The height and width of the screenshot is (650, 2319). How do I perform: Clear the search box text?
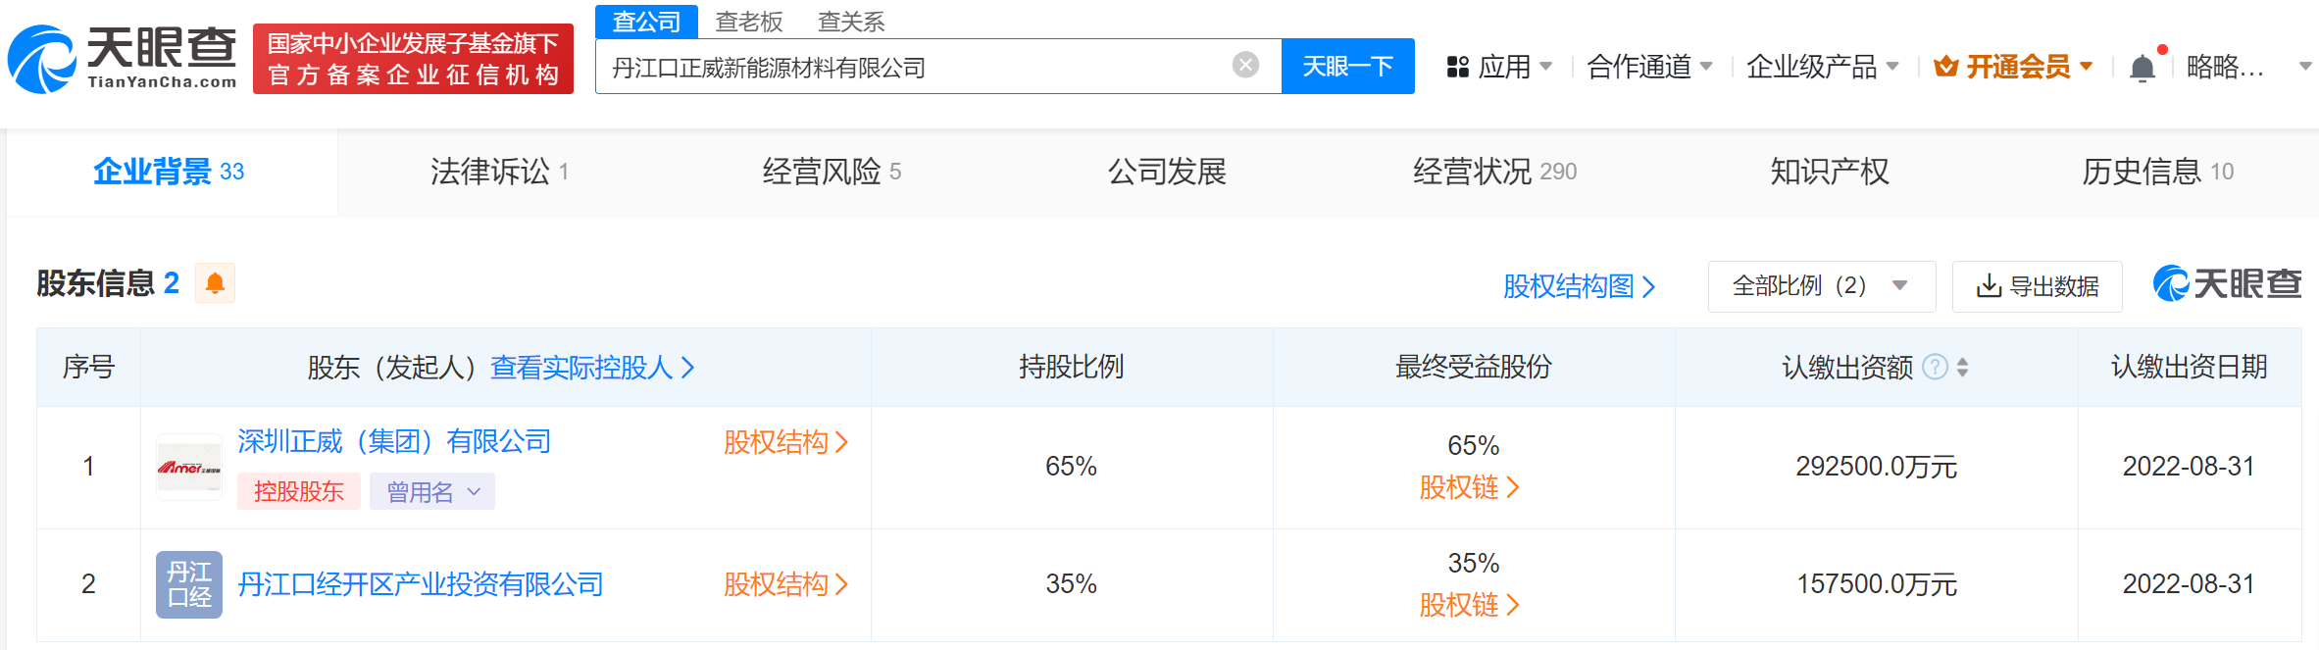pyautogui.click(x=1245, y=66)
